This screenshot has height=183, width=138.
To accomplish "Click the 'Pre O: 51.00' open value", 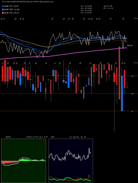I will point(86,6).
